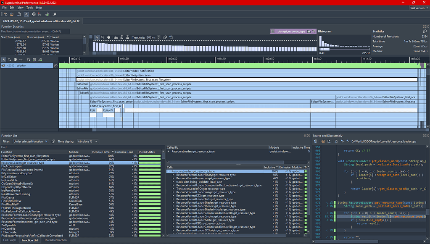Select the arrow selection tool in timeline toolbar

(97, 37)
